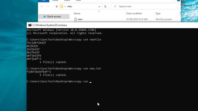The image size is (198, 111).
Task: Select the new text document file
Action: tap(80, 19)
